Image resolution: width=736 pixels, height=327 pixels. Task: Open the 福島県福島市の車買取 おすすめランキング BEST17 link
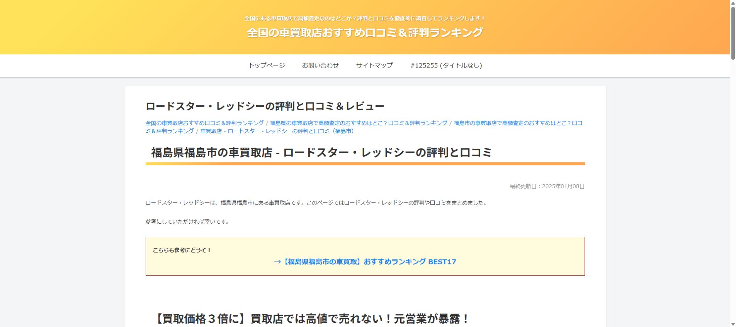click(365, 262)
